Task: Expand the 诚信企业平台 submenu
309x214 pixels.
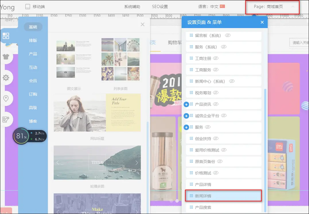Action: pyautogui.click(x=186, y=116)
